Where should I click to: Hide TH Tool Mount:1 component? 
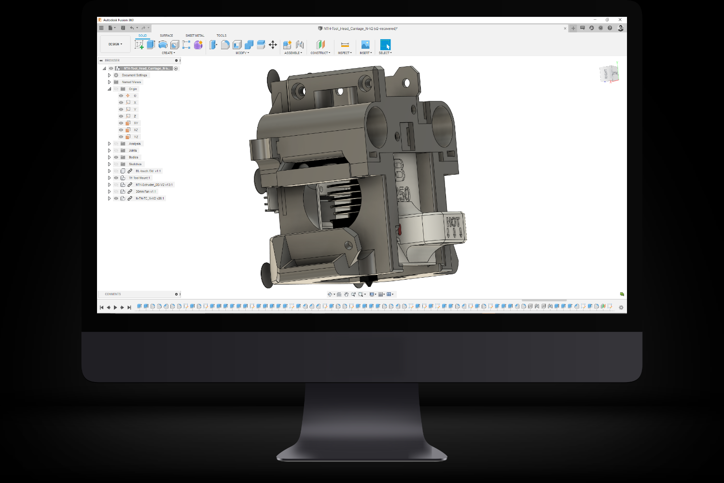point(116,178)
